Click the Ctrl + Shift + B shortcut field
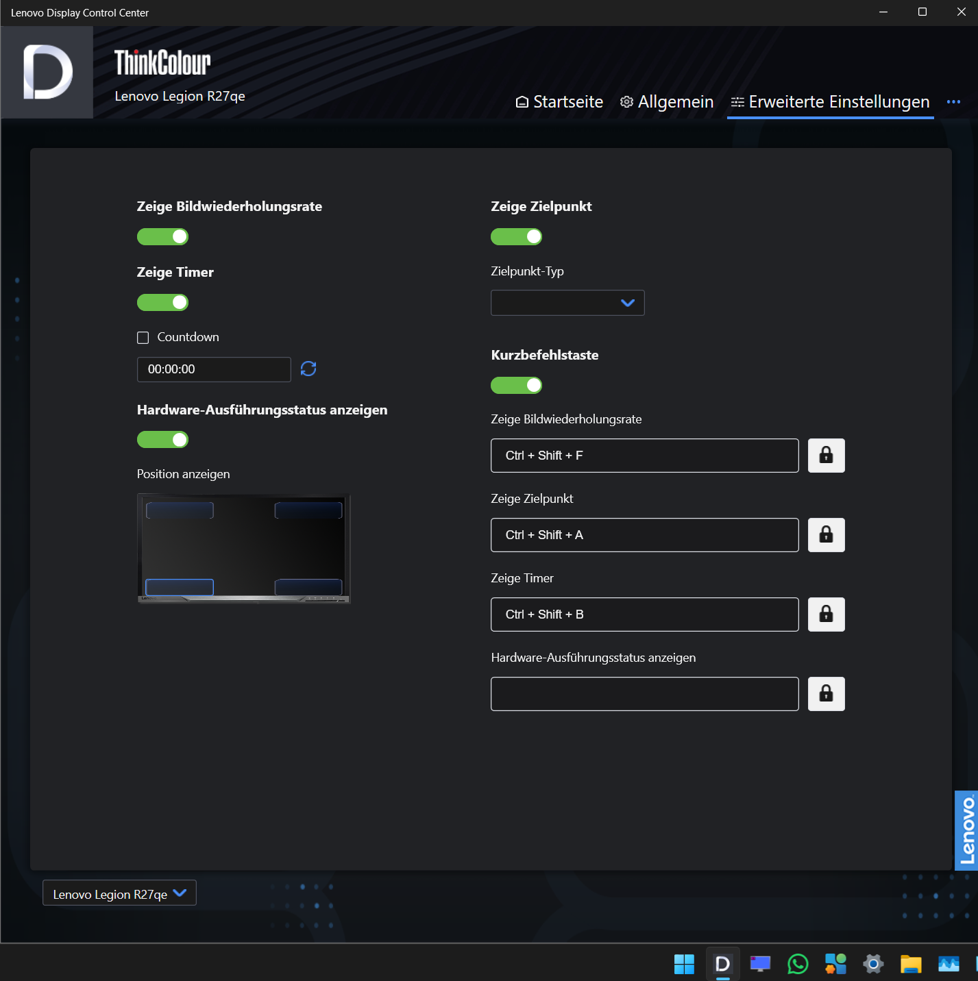This screenshot has height=981, width=978. click(x=645, y=614)
